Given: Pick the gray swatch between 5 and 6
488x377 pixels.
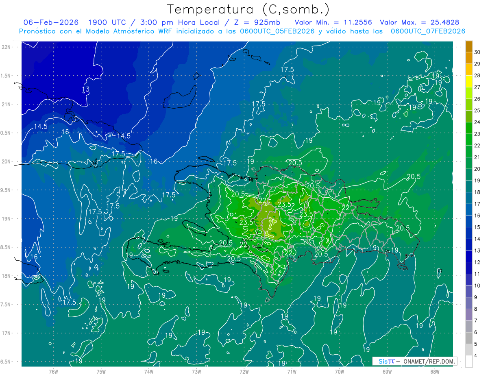Looking at the screenshot, I should click(x=469, y=338).
